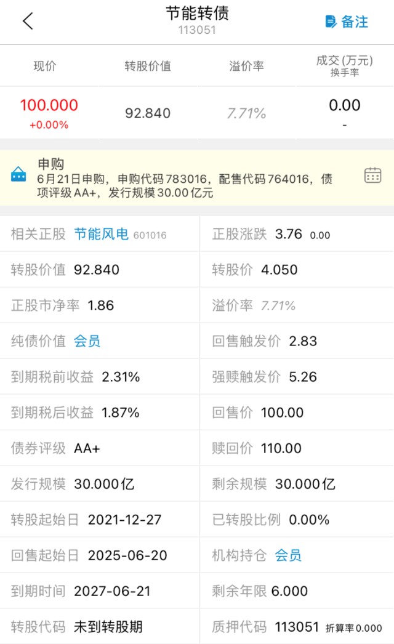Image resolution: width=394 pixels, height=644 pixels.
Task: Tap the 强赎触发价 5.26 cell
Action: coord(297,377)
